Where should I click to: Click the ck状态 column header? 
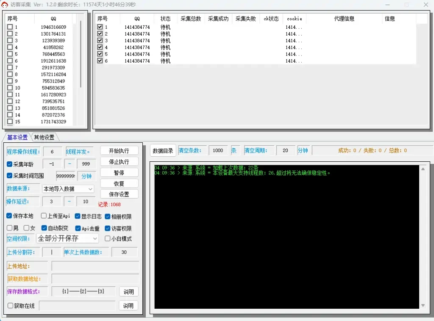point(271,19)
